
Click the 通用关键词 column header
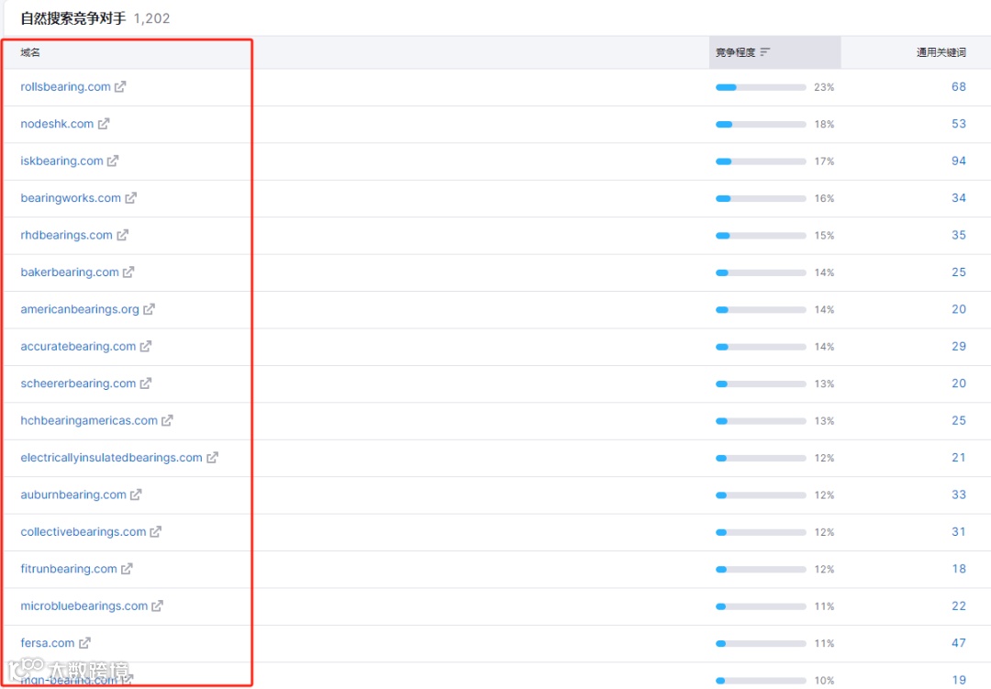pyautogui.click(x=941, y=52)
